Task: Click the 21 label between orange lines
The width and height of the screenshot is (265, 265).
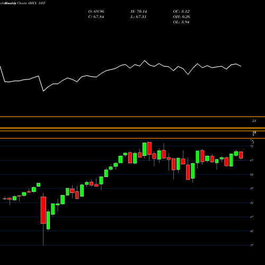Action: click(x=254, y=121)
